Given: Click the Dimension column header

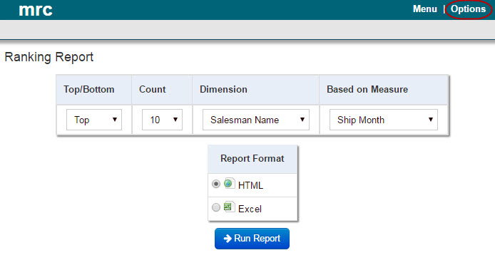Looking at the screenshot, I should pos(223,89).
